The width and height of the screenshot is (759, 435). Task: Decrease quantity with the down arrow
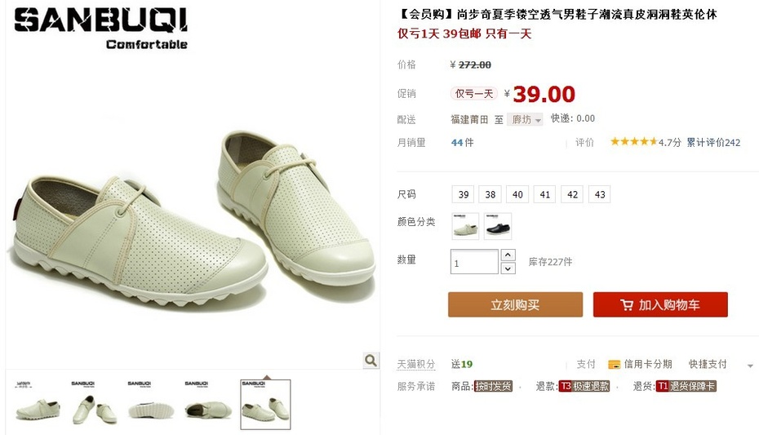click(x=508, y=268)
